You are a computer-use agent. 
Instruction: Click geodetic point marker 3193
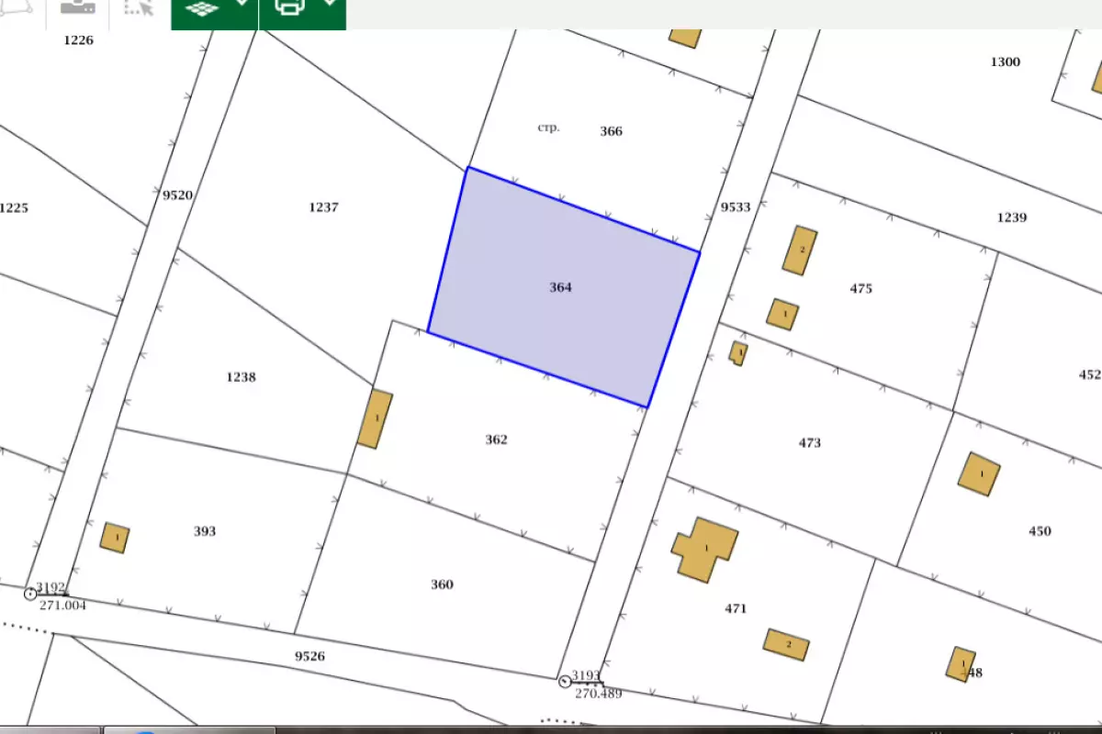(x=565, y=681)
